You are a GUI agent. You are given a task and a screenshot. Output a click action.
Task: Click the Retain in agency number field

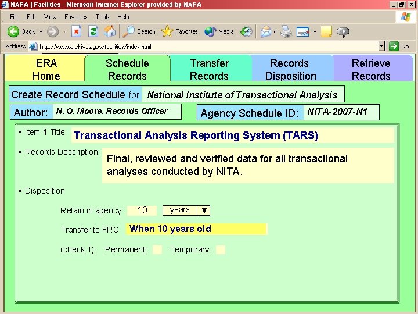click(x=142, y=210)
